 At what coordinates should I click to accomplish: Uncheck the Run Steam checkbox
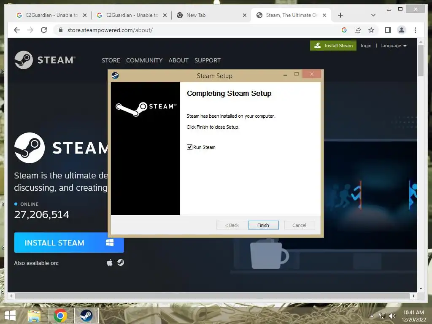click(189, 147)
